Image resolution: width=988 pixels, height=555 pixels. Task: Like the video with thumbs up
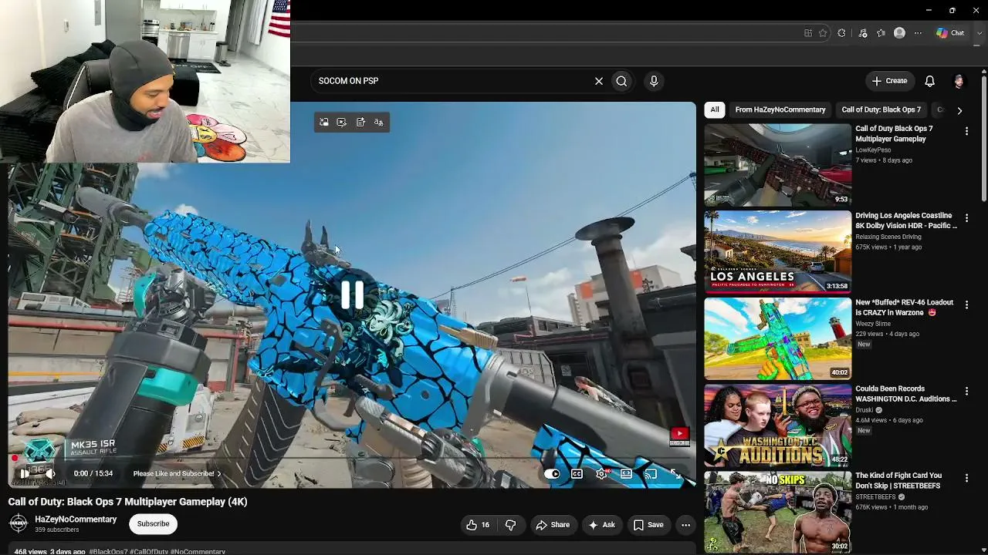478,525
